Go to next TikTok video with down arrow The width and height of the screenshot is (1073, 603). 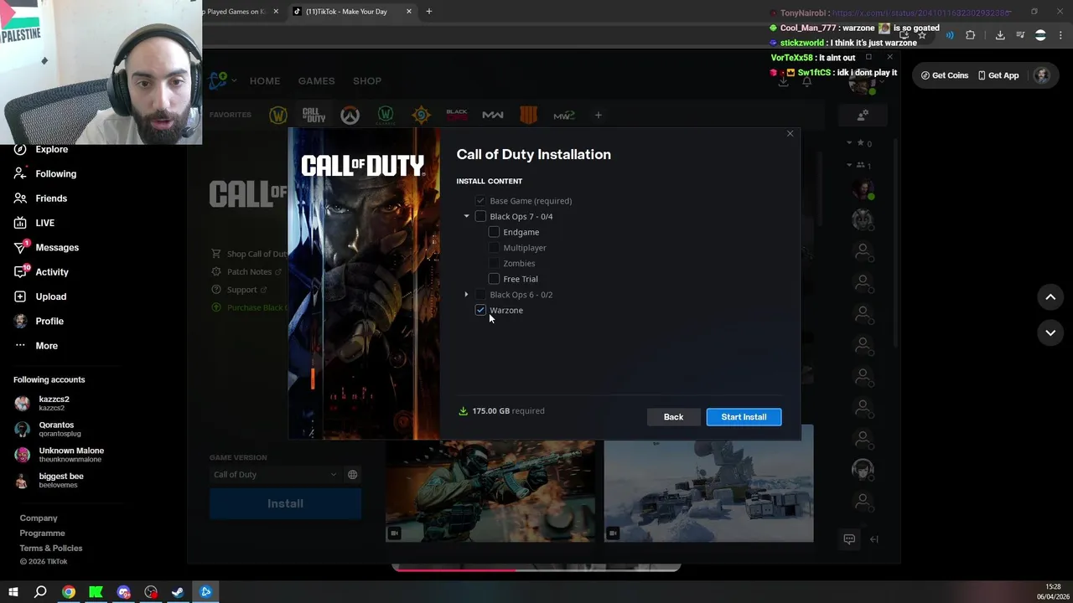click(1050, 332)
